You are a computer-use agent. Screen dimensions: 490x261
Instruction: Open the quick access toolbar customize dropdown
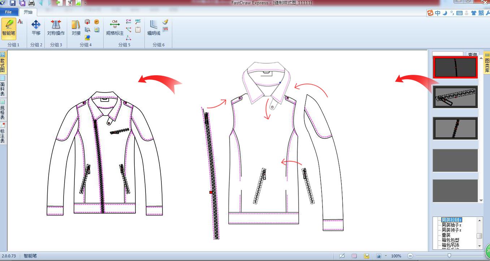(86, 3)
